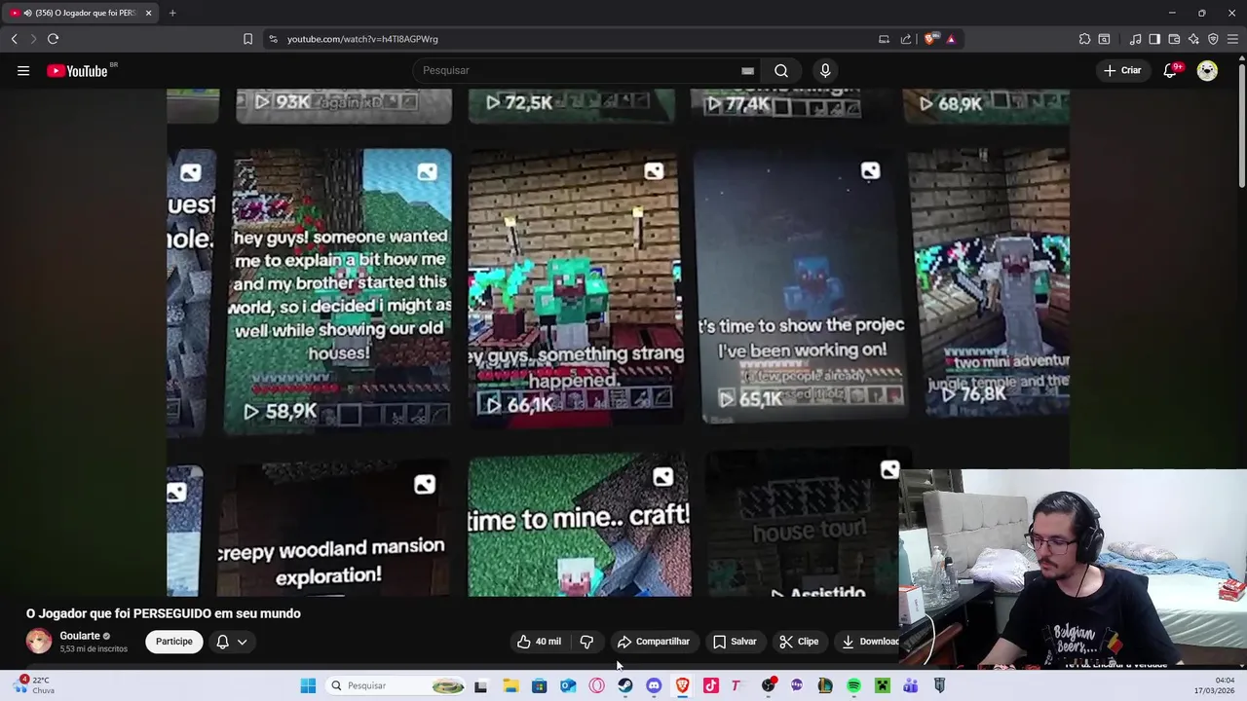Open a new browser tab
Viewport: 1247px width, 701px height.
(172, 13)
